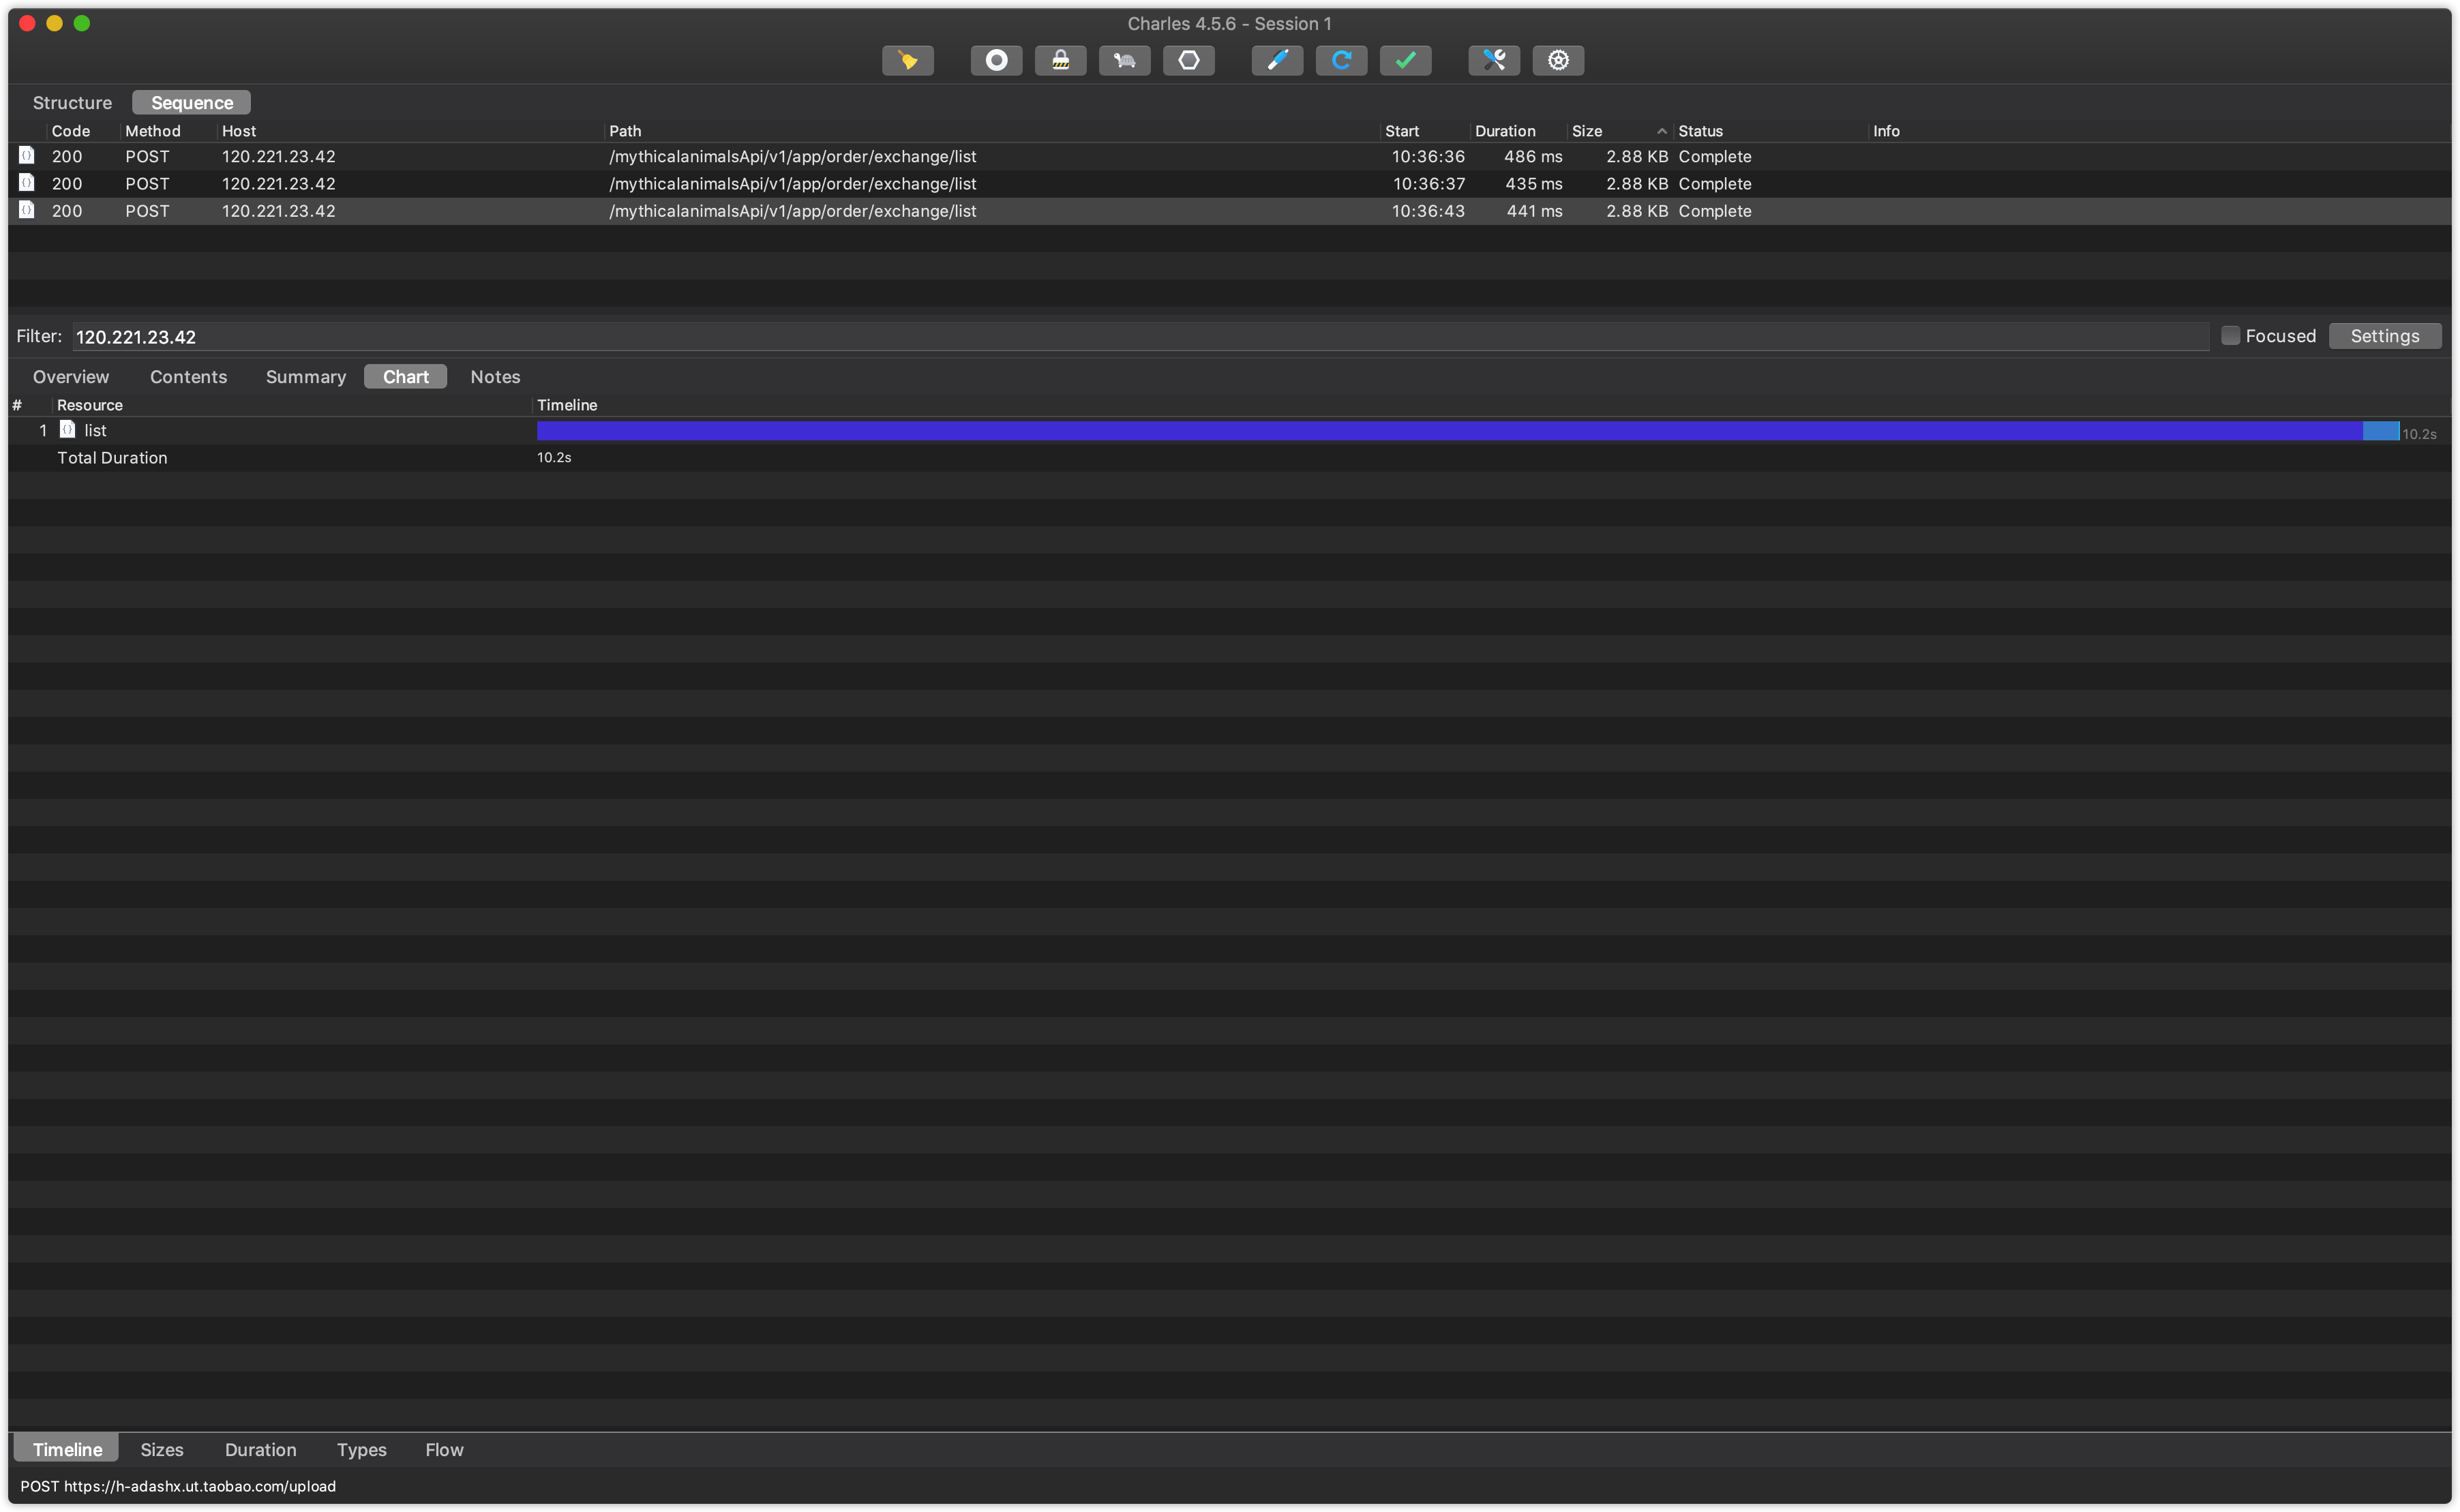Viewport: 2460px width, 1512px height.
Task: Toggle breakpoints hexagon icon
Action: click(1188, 60)
